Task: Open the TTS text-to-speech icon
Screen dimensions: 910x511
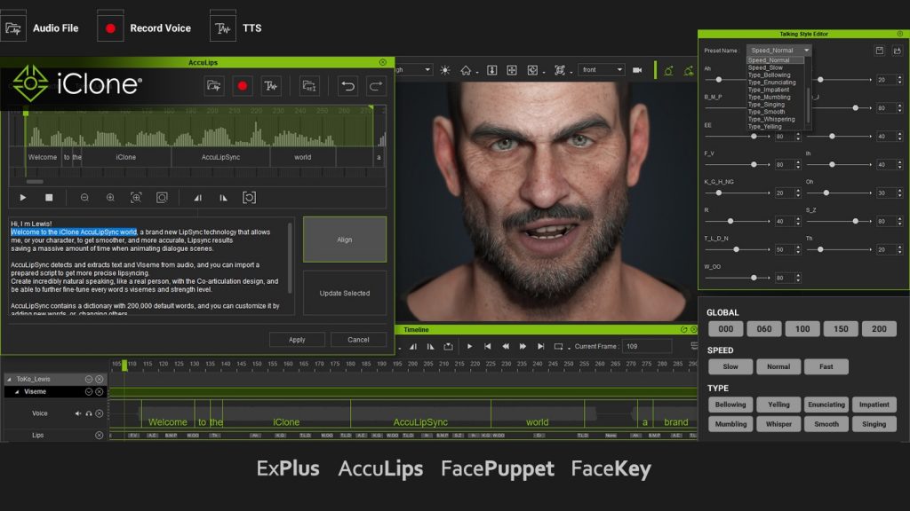Action: tap(223, 28)
